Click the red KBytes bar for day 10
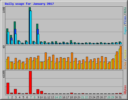 point(41,92)
